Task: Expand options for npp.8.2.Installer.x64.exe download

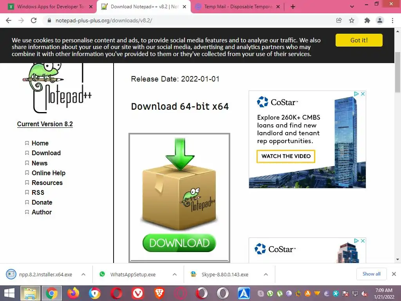Action: click(x=83, y=274)
